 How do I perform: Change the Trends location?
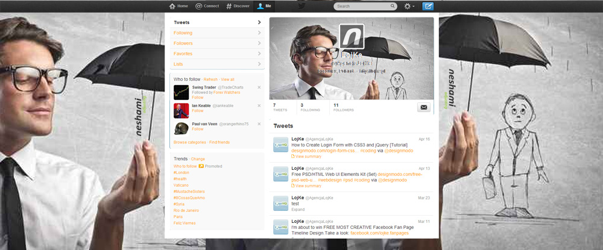(198, 159)
